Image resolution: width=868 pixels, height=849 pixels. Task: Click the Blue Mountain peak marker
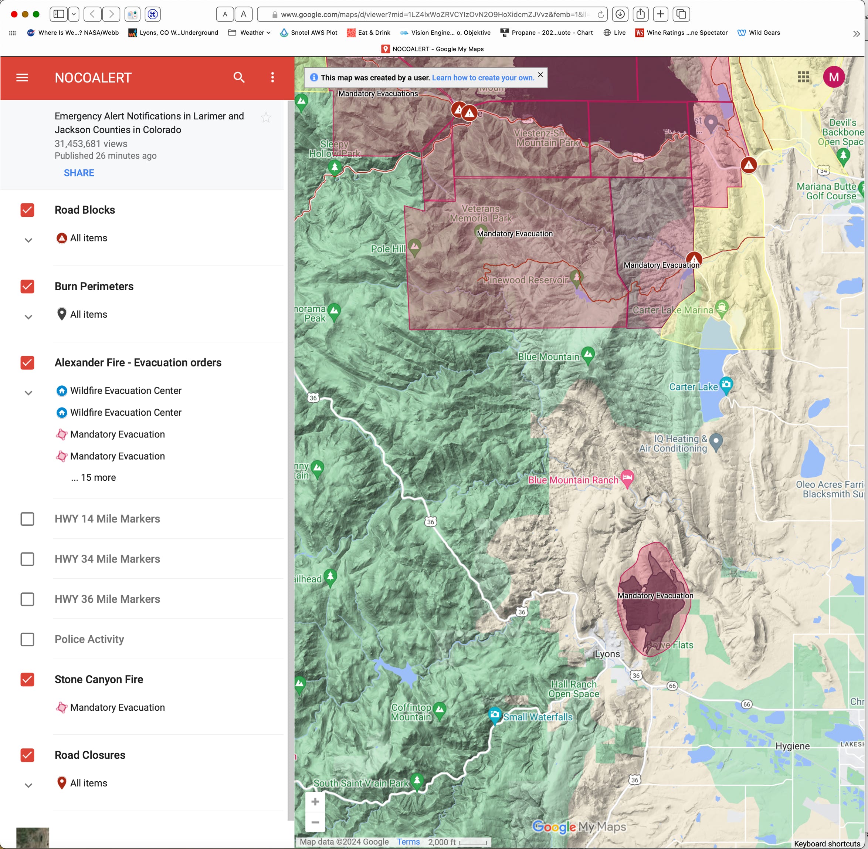(588, 355)
